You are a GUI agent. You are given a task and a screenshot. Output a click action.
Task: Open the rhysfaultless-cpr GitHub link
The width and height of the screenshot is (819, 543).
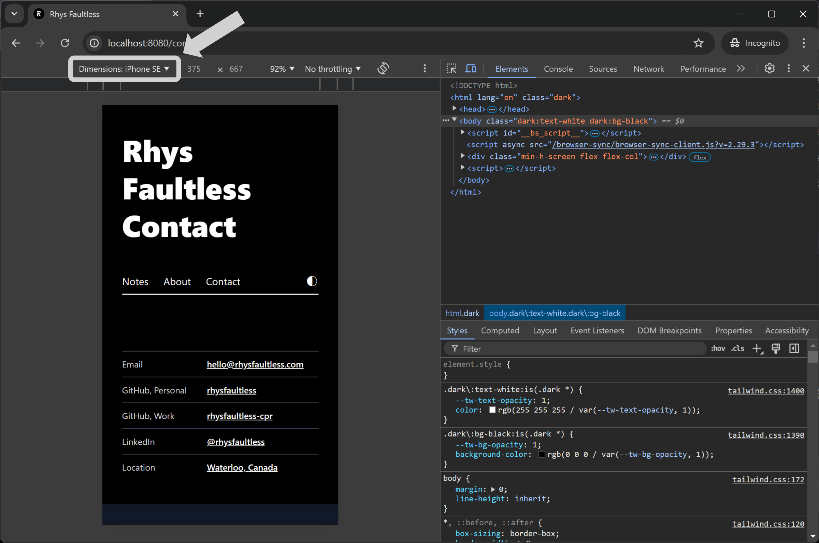(240, 416)
